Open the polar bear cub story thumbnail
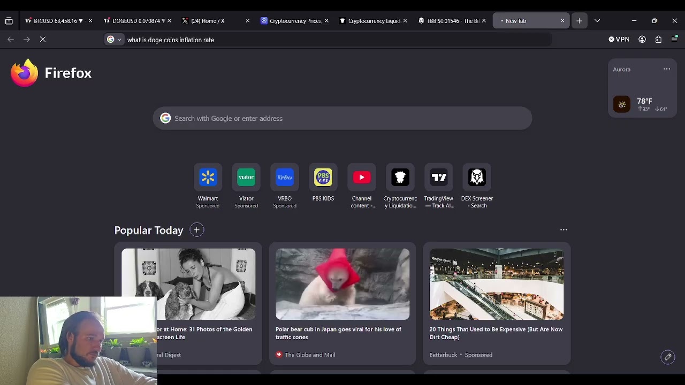The image size is (685, 385). click(x=342, y=284)
